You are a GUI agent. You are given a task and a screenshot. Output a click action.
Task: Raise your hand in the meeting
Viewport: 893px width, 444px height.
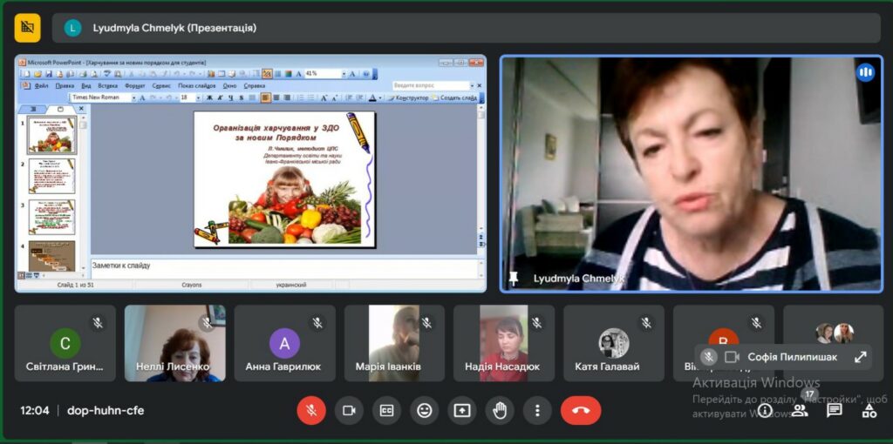500,410
